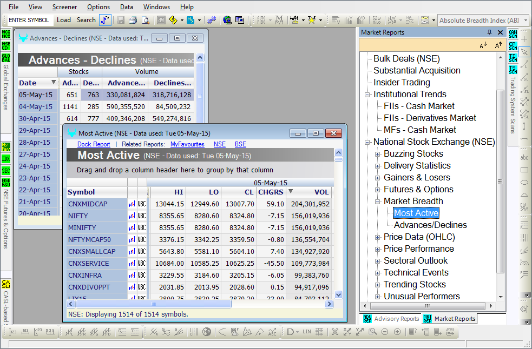Click the TI SCN scan icon

pyautogui.click(x=513, y=58)
